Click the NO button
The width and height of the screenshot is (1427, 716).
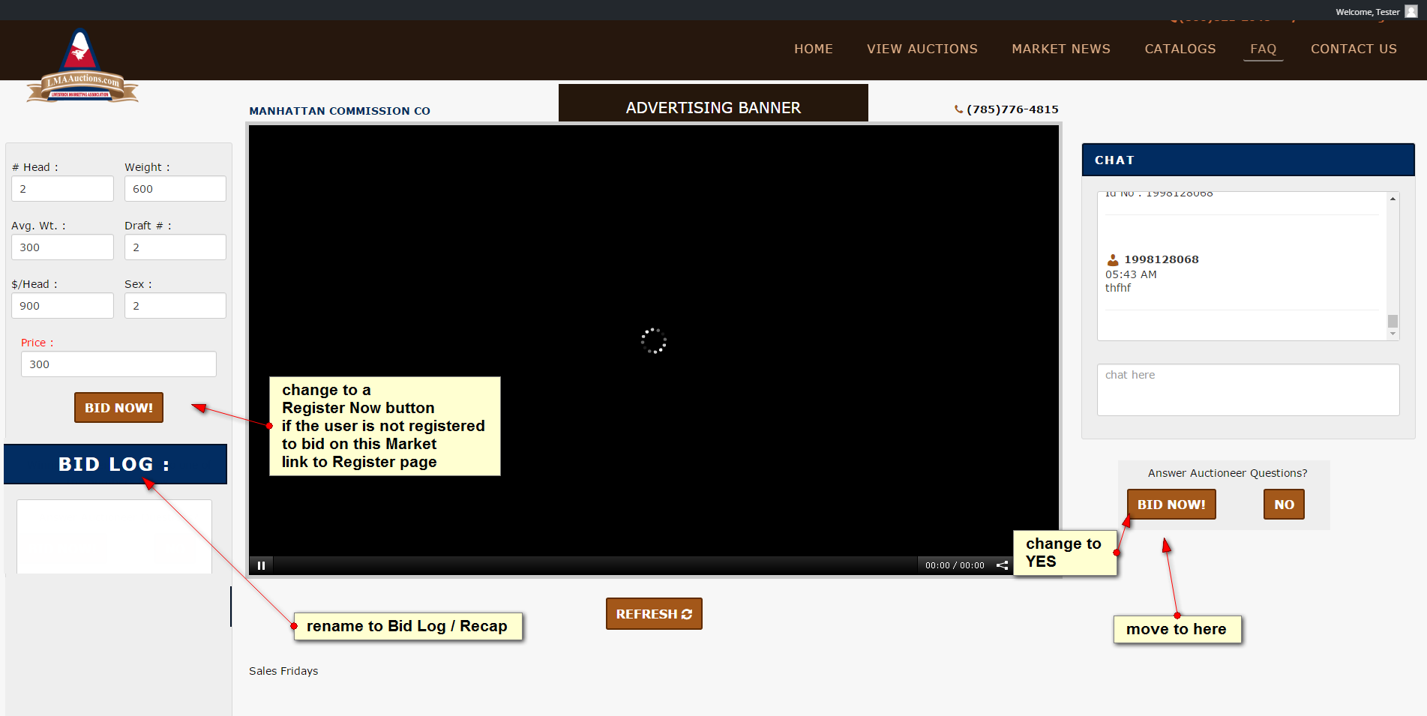point(1284,505)
